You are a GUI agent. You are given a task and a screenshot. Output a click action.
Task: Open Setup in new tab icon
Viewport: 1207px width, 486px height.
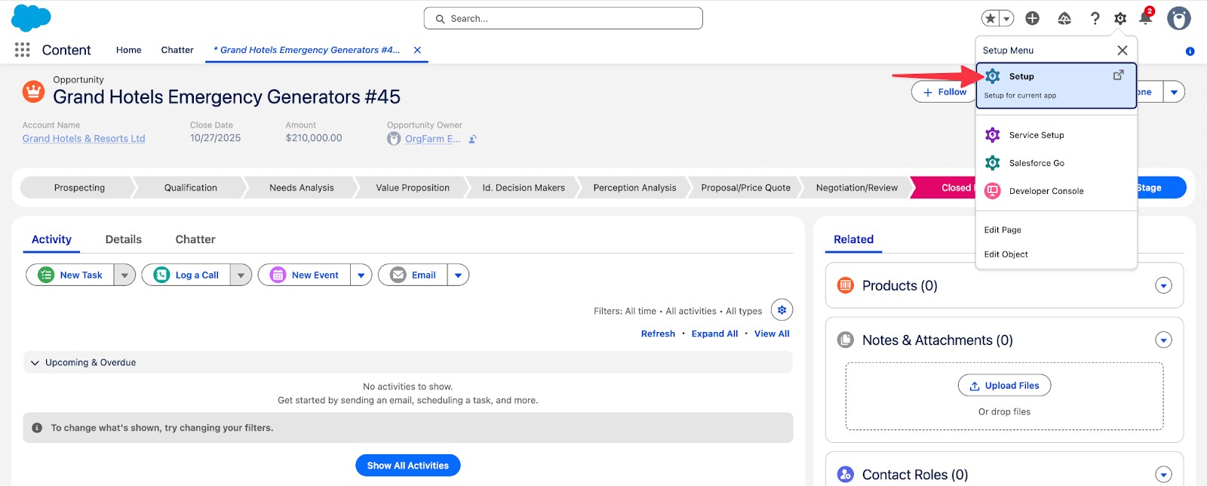(1119, 75)
